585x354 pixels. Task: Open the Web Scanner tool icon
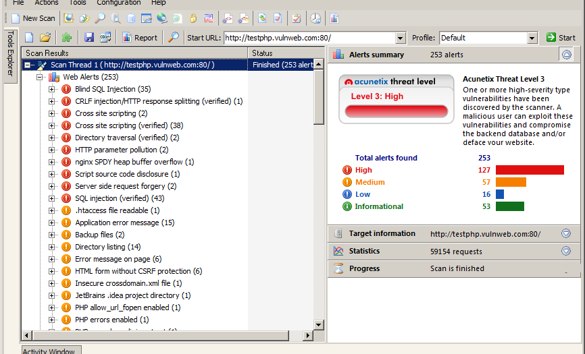pos(69,18)
